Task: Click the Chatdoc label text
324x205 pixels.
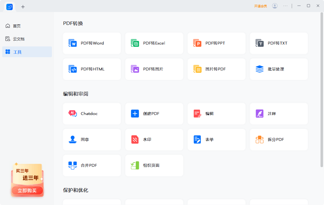Action: pyautogui.click(x=89, y=114)
